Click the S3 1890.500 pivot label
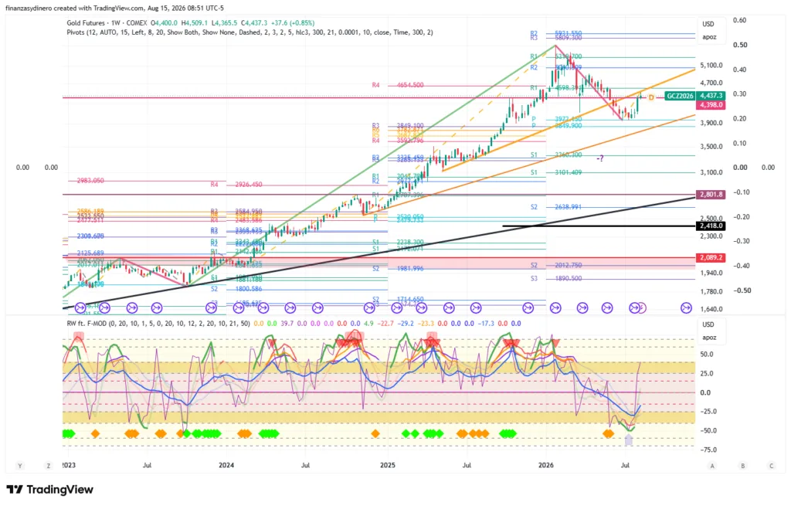This screenshot has height=506, width=791. (x=556, y=278)
